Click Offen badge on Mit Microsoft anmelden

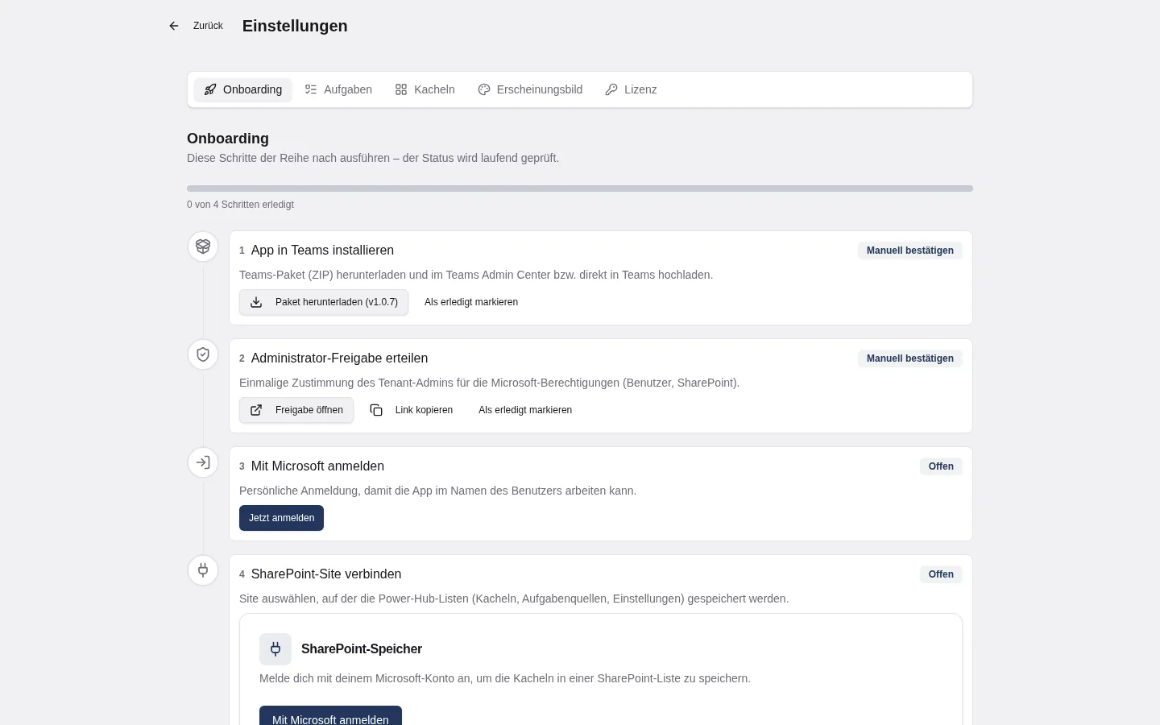(941, 466)
